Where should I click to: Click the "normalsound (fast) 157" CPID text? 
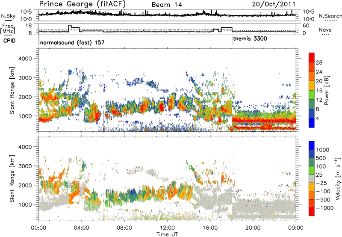72,42
